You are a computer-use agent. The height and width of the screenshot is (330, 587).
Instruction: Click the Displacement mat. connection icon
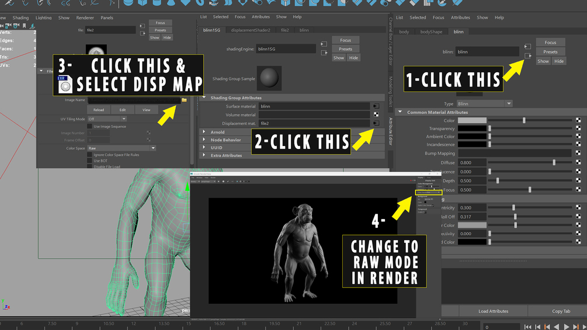(x=376, y=123)
